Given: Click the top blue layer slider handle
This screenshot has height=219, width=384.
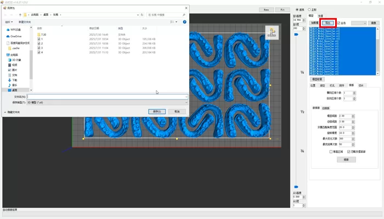Looking at the screenshot, I should (296, 34).
